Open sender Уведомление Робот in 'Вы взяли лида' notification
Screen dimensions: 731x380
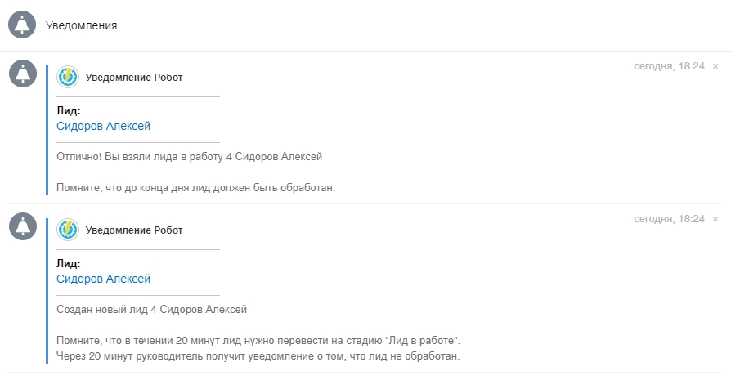134,78
